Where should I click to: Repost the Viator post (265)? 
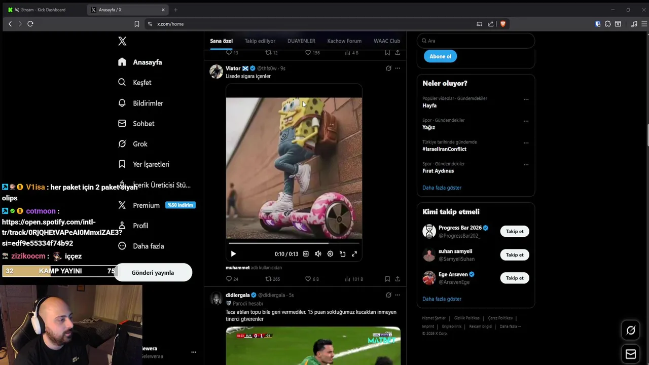(x=273, y=279)
